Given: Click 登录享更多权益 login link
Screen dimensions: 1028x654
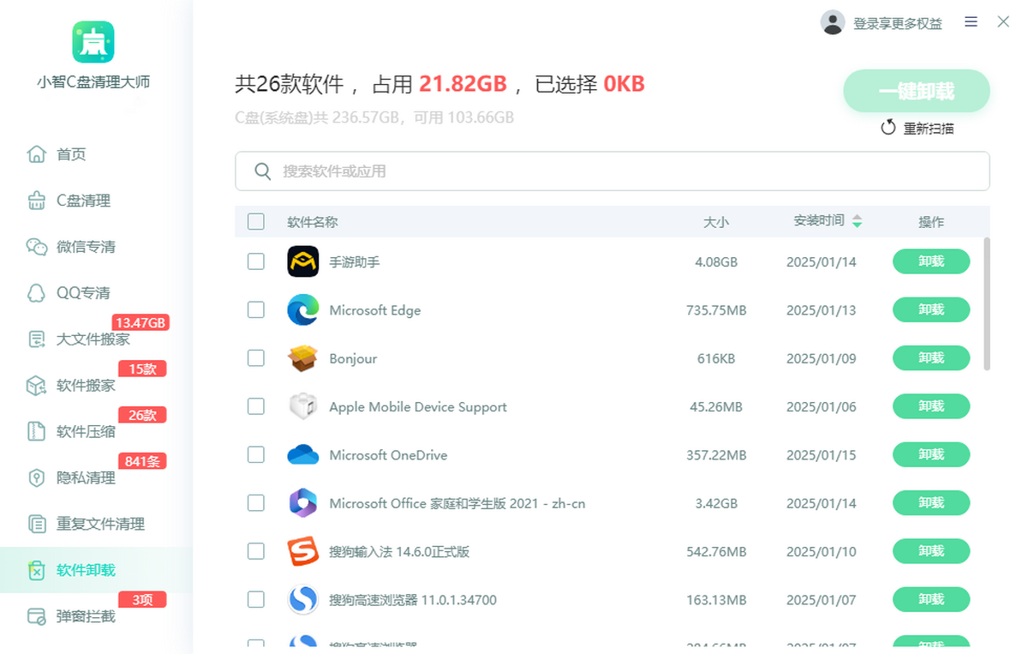Looking at the screenshot, I should (898, 24).
